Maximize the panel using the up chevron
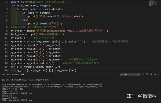The width and height of the screenshot is (161, 103). point(155,74)
